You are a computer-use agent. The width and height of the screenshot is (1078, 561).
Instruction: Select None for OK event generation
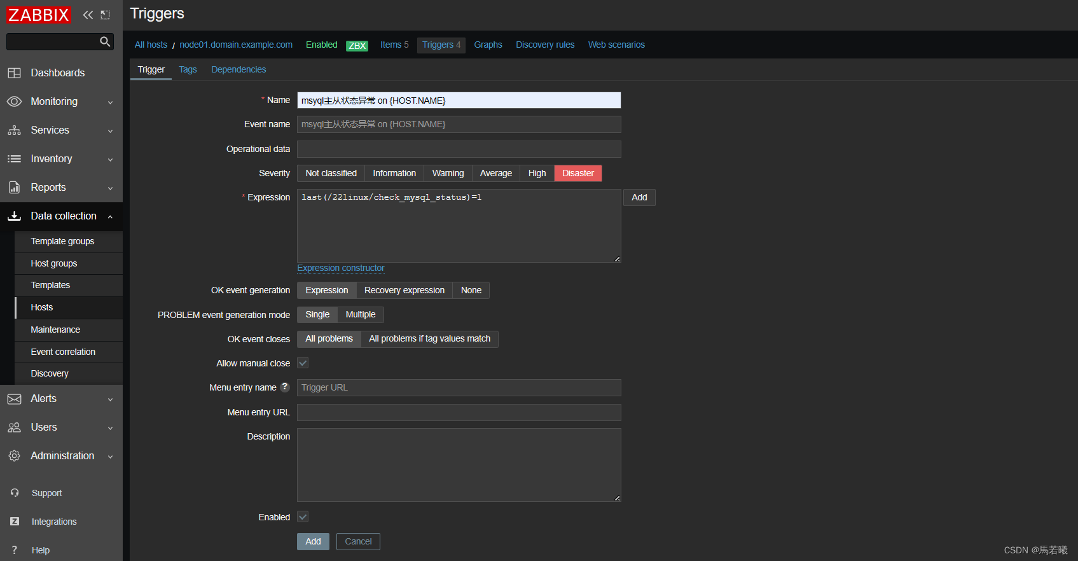pyautogui.click(x=471, y=290)
